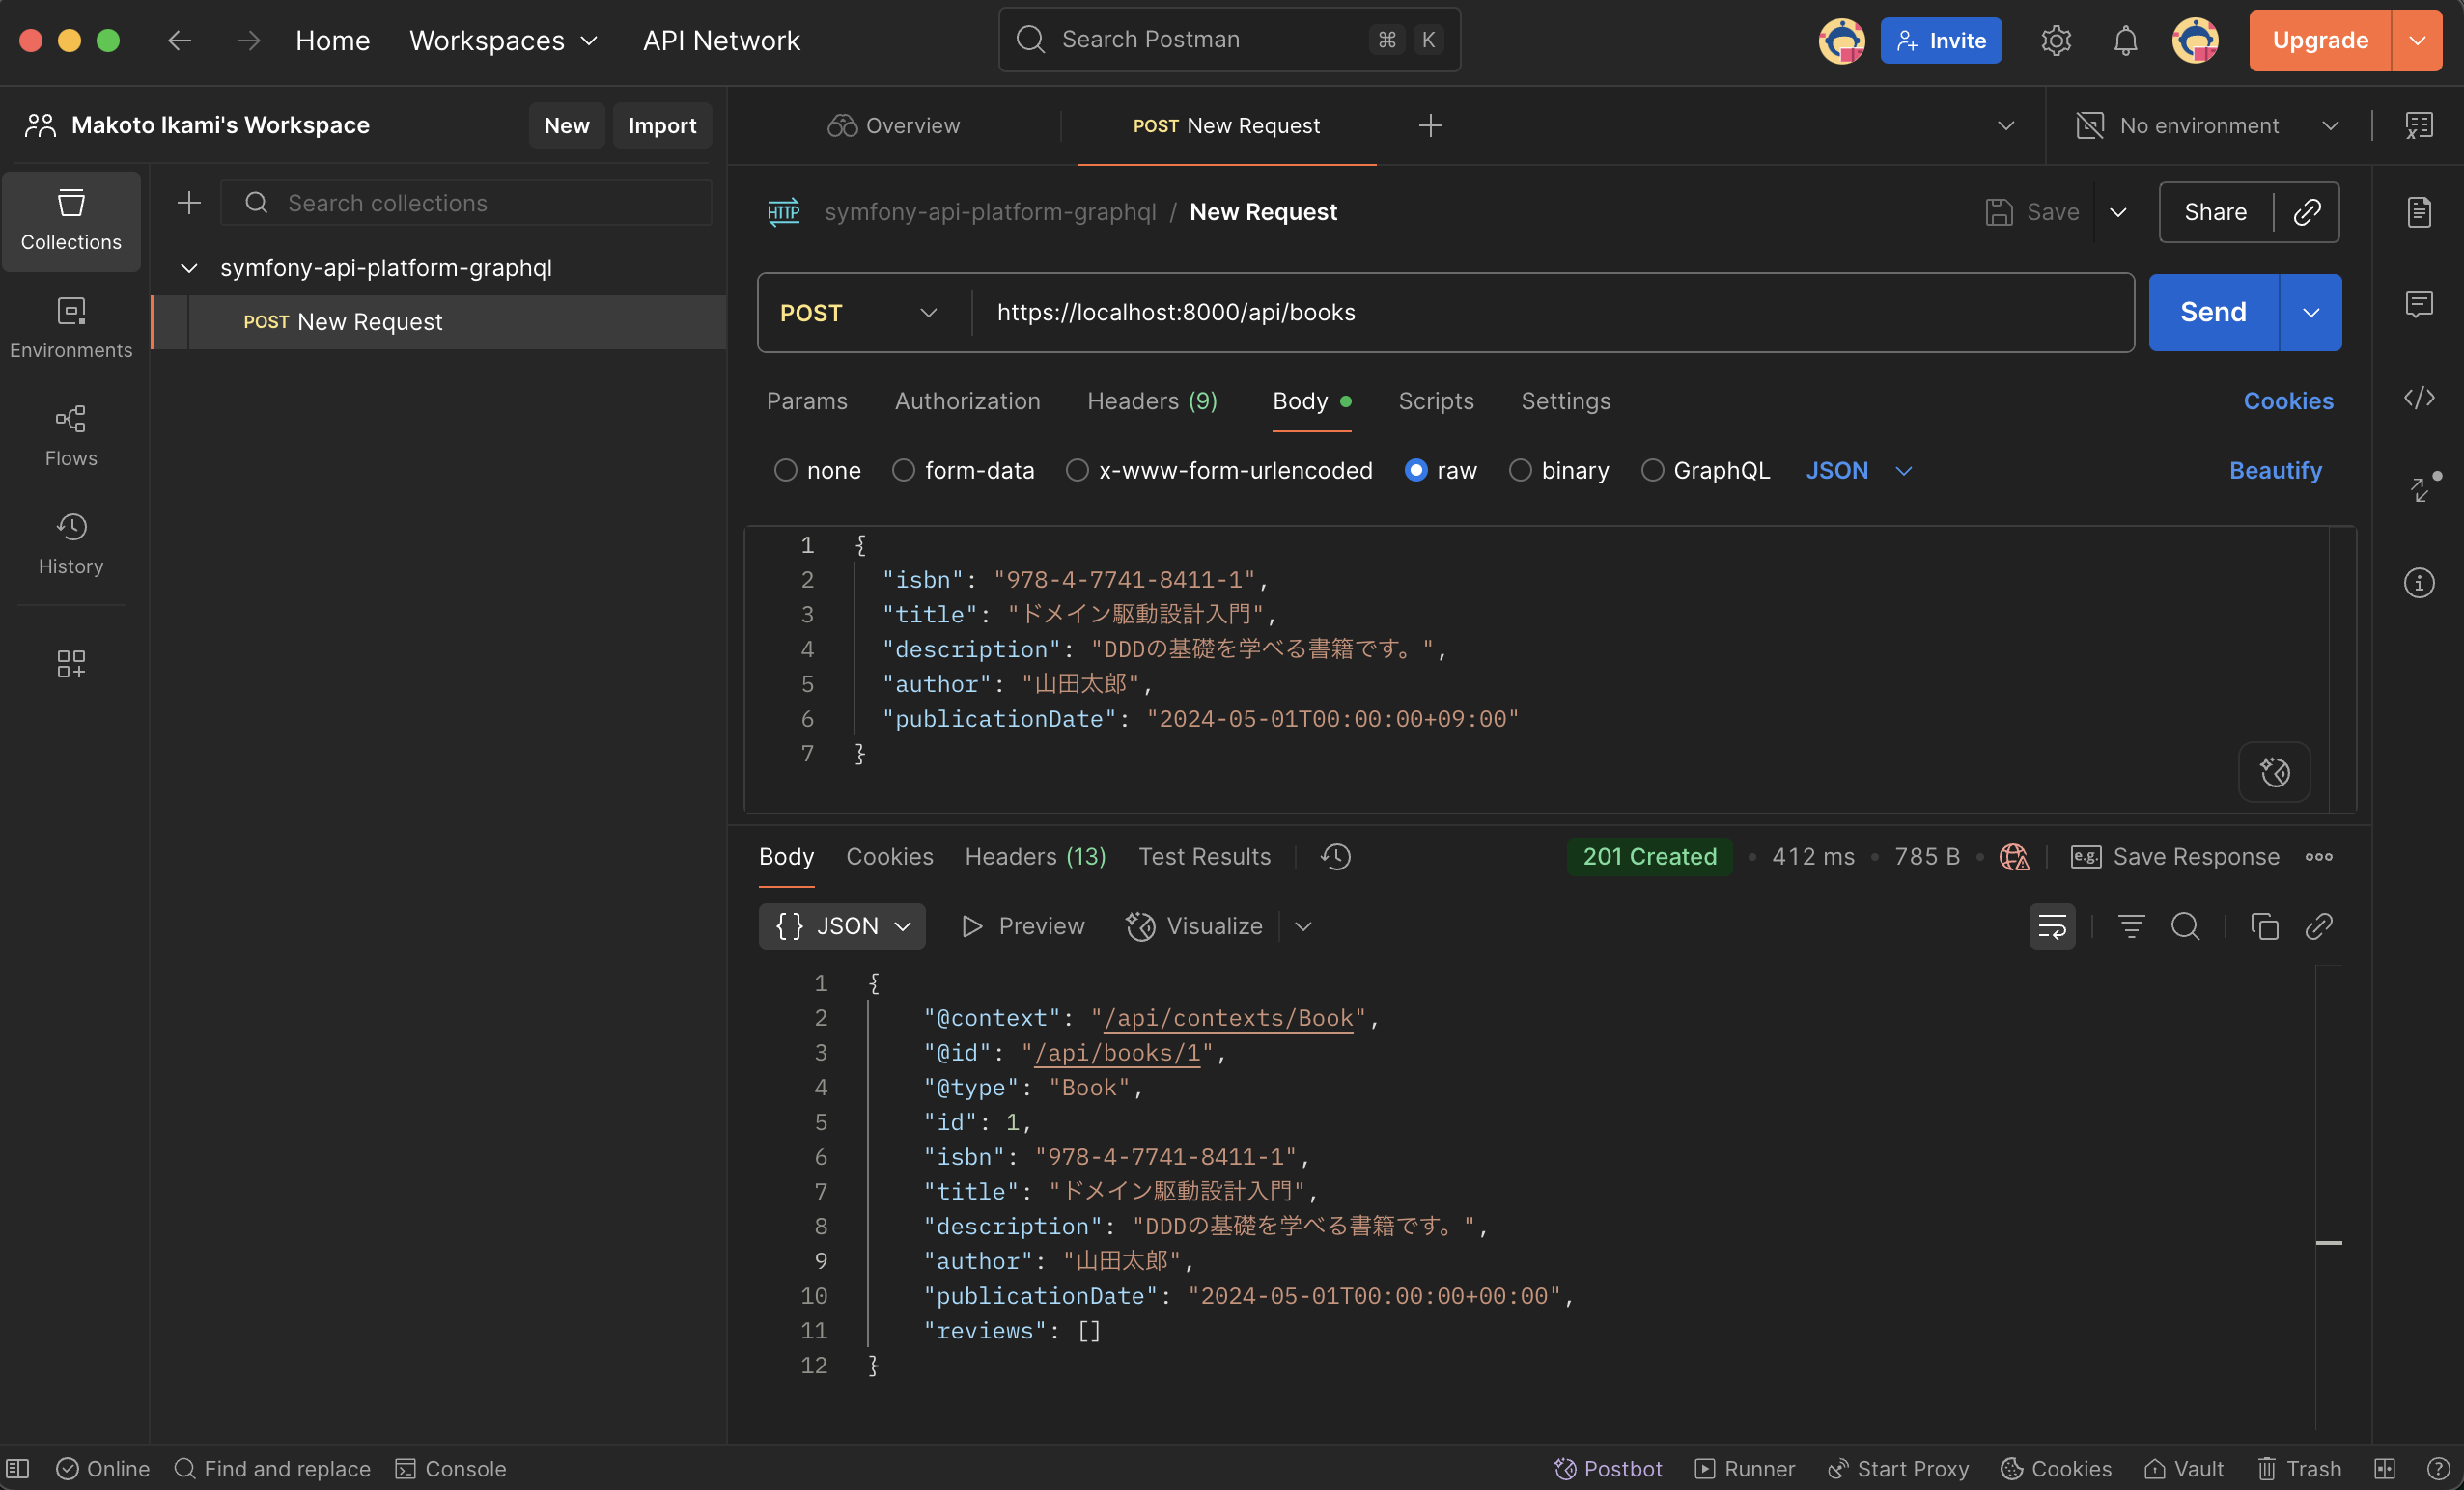This screenshot has height=1490, width=2464.
Task: Click the back navigation arrow
Action: 180,40
